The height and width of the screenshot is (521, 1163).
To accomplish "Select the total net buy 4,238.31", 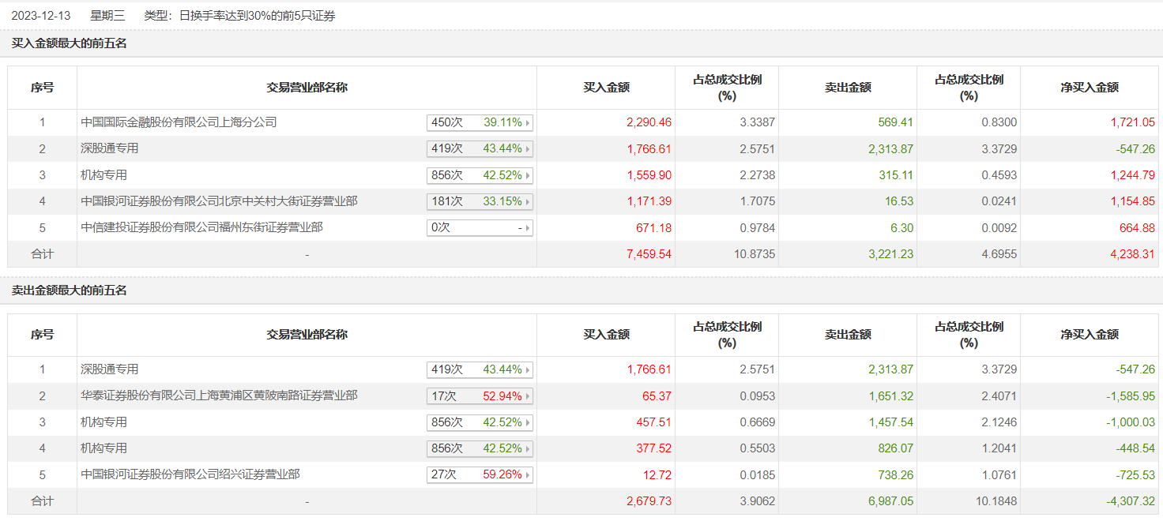I will pos(1131,254).
